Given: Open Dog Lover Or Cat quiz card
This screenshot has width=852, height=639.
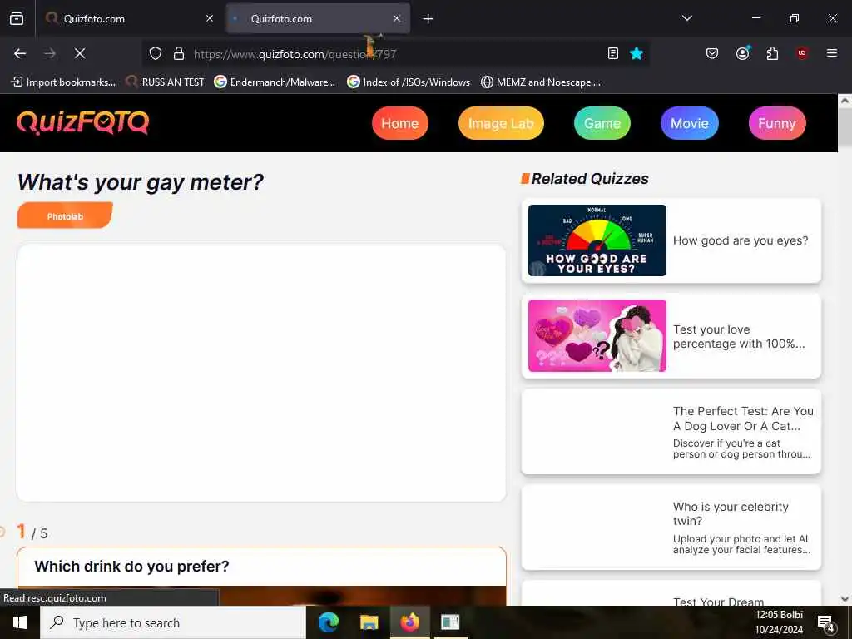Looking at the screenshot, I should click(671, 432).
